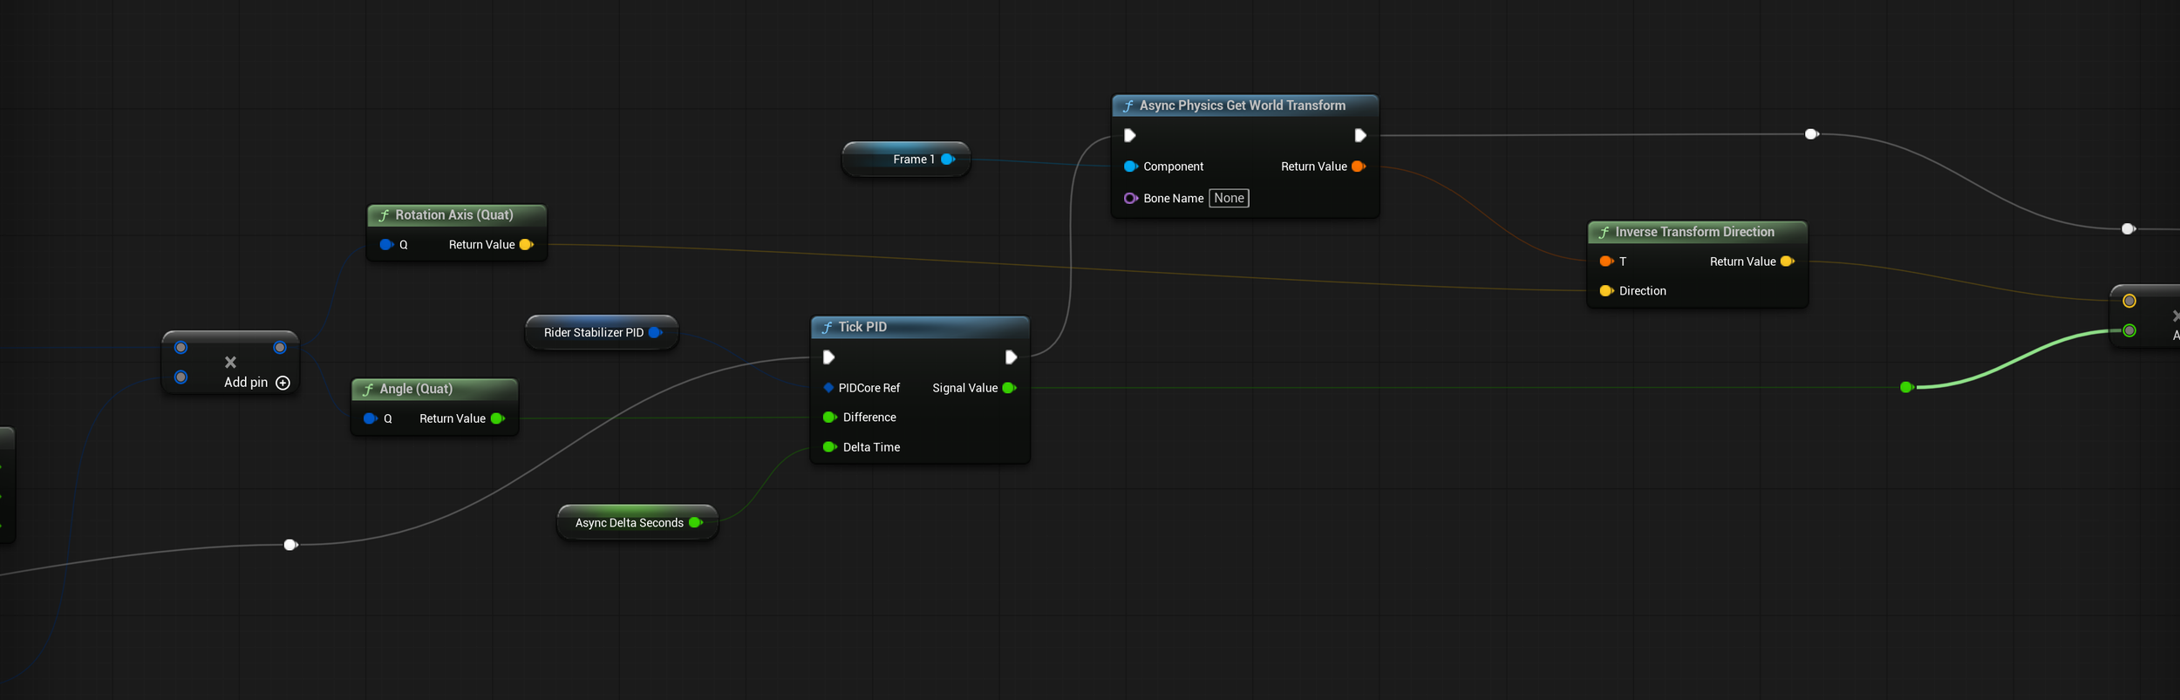Screen dimensions: 2180x700
Task: Click Inverse Transform Direction's Direction pin
Action: 1606,291
